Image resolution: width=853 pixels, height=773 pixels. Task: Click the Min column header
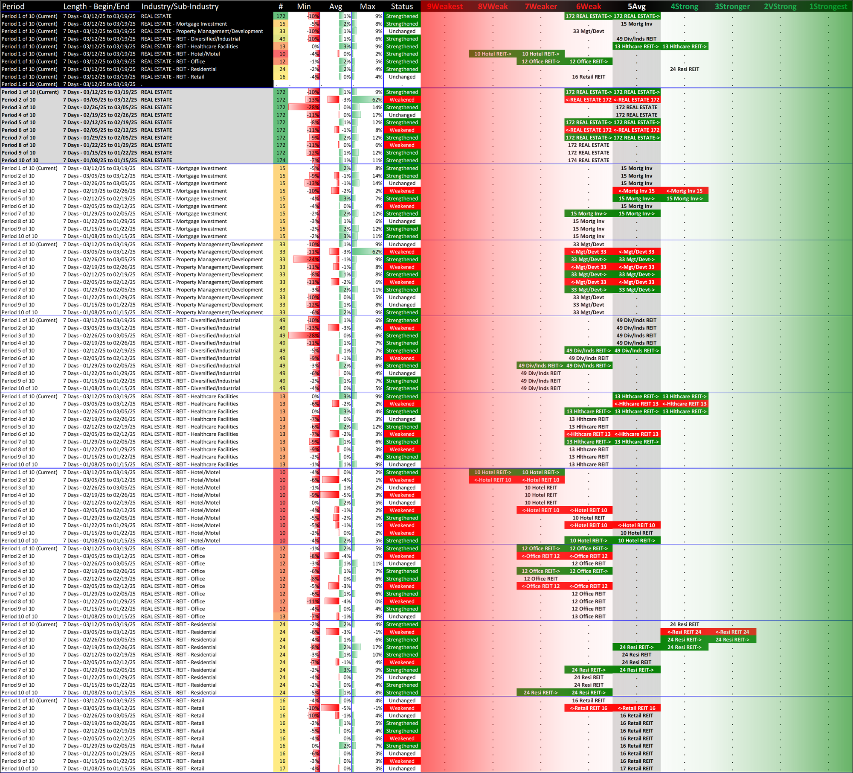[x=304, y=6]
